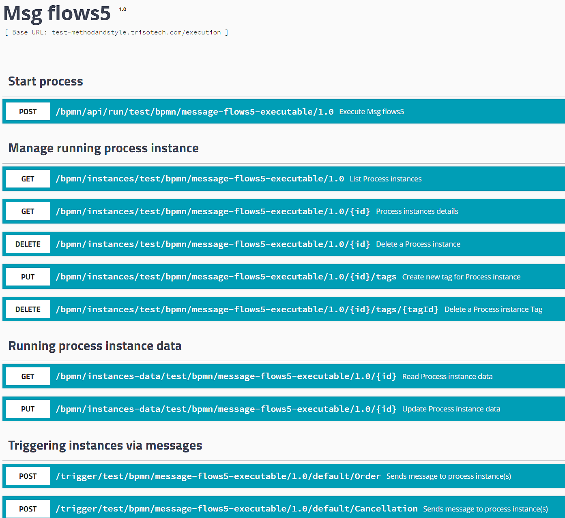Click PUT badge for Update Process instance data
565x518 pixels.
click(28, 409)
